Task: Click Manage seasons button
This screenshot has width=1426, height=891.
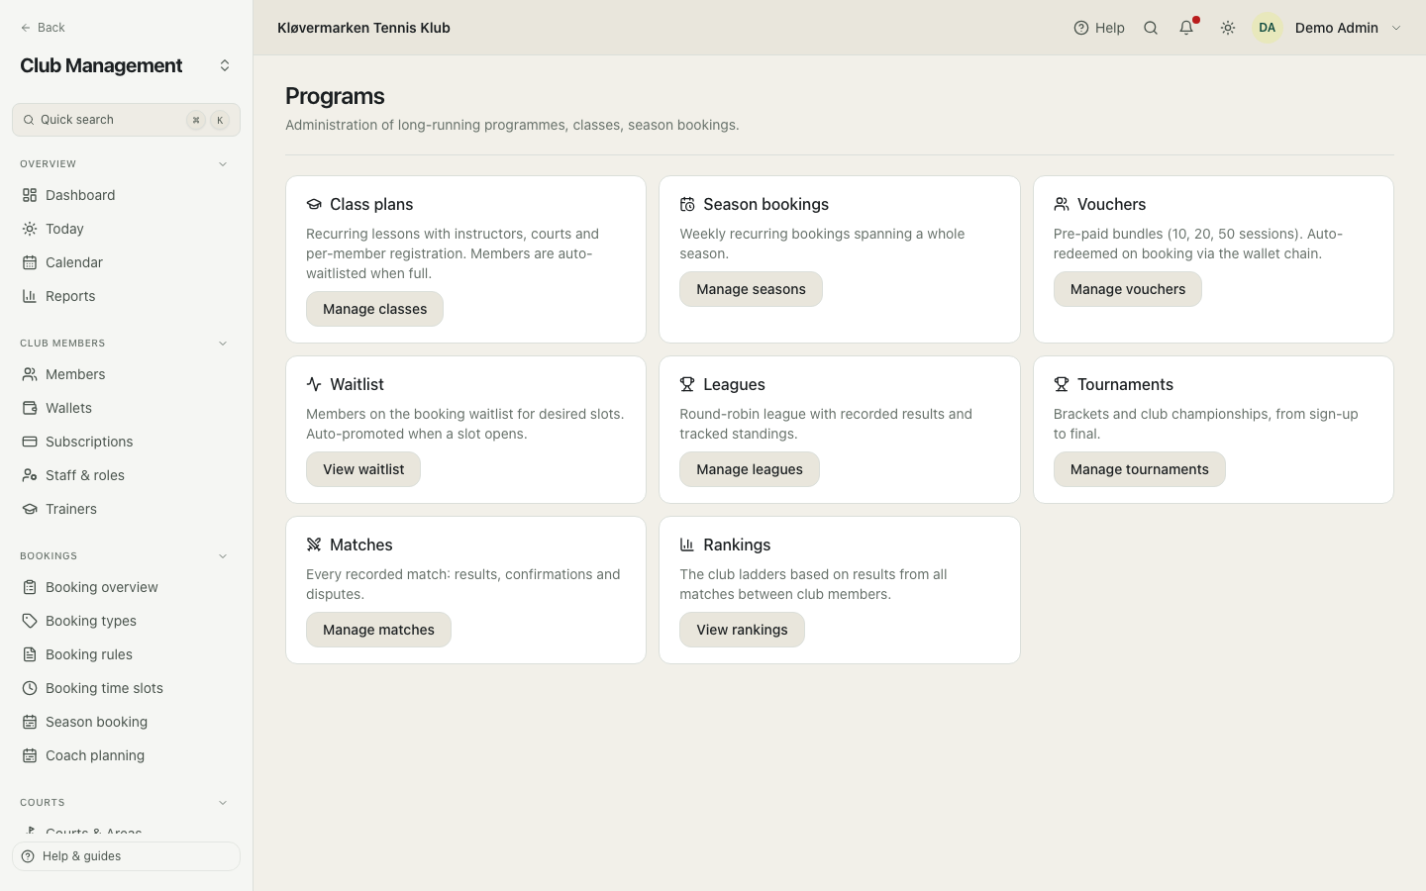Action: pos(751,289)
